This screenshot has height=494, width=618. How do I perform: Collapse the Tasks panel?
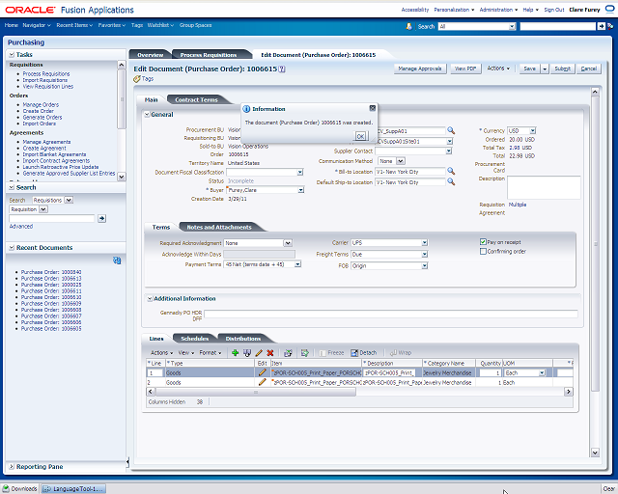pos(12,54)
